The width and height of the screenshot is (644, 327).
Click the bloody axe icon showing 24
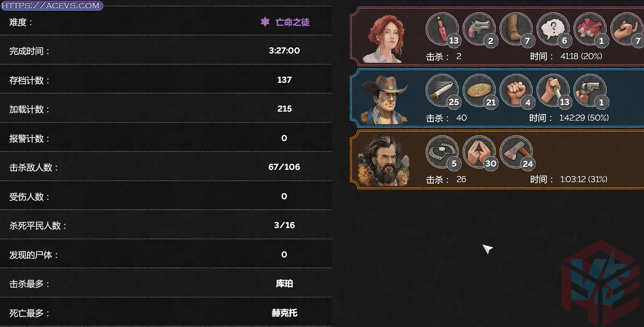tap(516, 152)
